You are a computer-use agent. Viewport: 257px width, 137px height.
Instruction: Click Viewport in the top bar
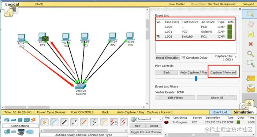click(249, 4)
